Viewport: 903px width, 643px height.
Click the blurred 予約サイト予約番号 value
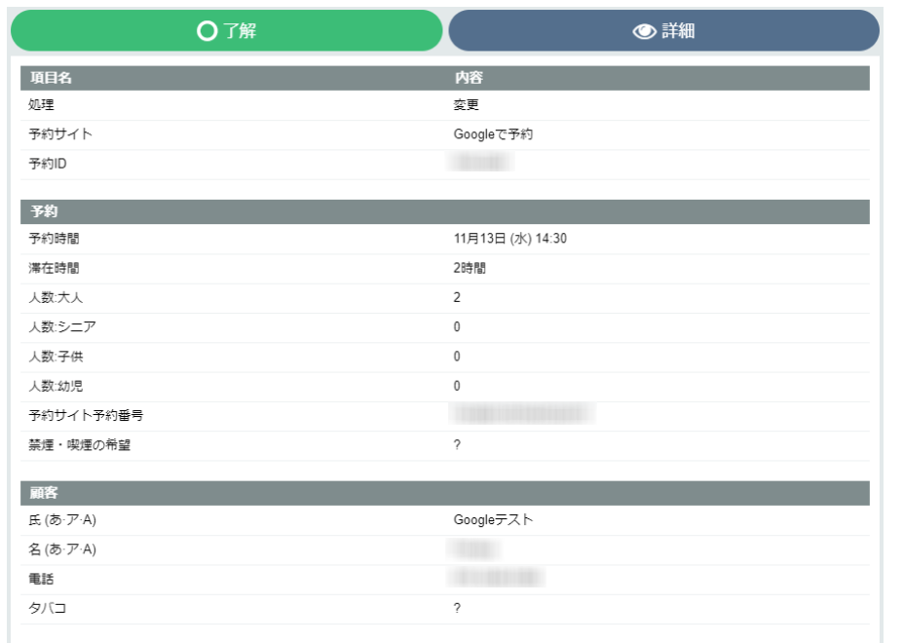(x=522, y=414)
